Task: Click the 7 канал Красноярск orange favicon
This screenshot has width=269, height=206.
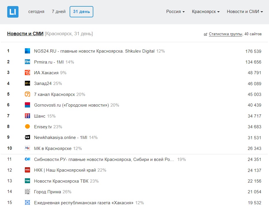Action: tap(27, 94)
